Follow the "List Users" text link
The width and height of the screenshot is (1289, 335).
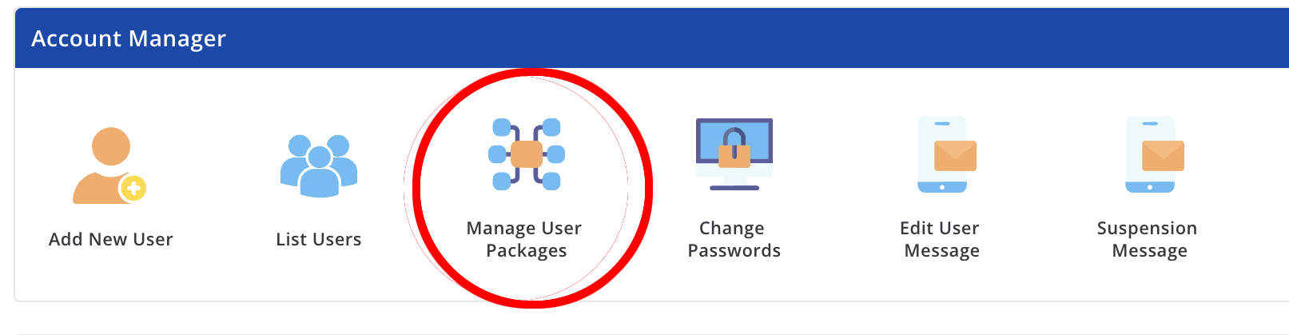319,239
